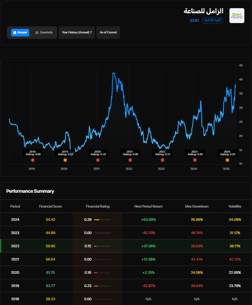Screen dimensions: 252x305
Task: Click the red rating dot for 2022
Action: [162, 160]
